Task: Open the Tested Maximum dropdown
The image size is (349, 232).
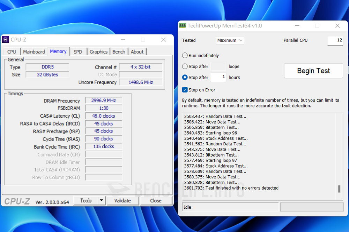Action: pyautogui.click(x=230, y=40)
